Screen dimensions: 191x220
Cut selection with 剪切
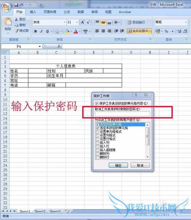[20, 19]
